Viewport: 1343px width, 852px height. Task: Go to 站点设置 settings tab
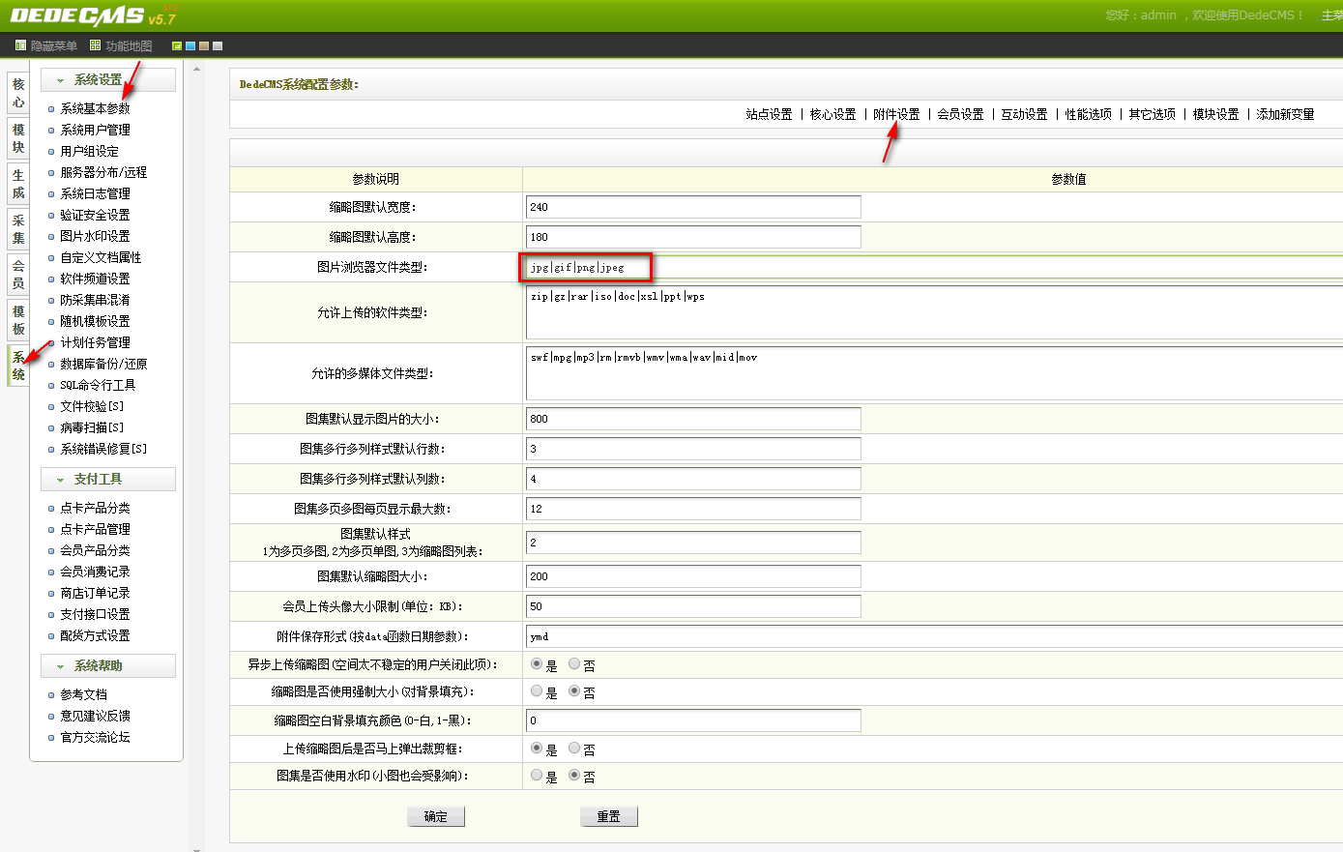pos(769,114)
